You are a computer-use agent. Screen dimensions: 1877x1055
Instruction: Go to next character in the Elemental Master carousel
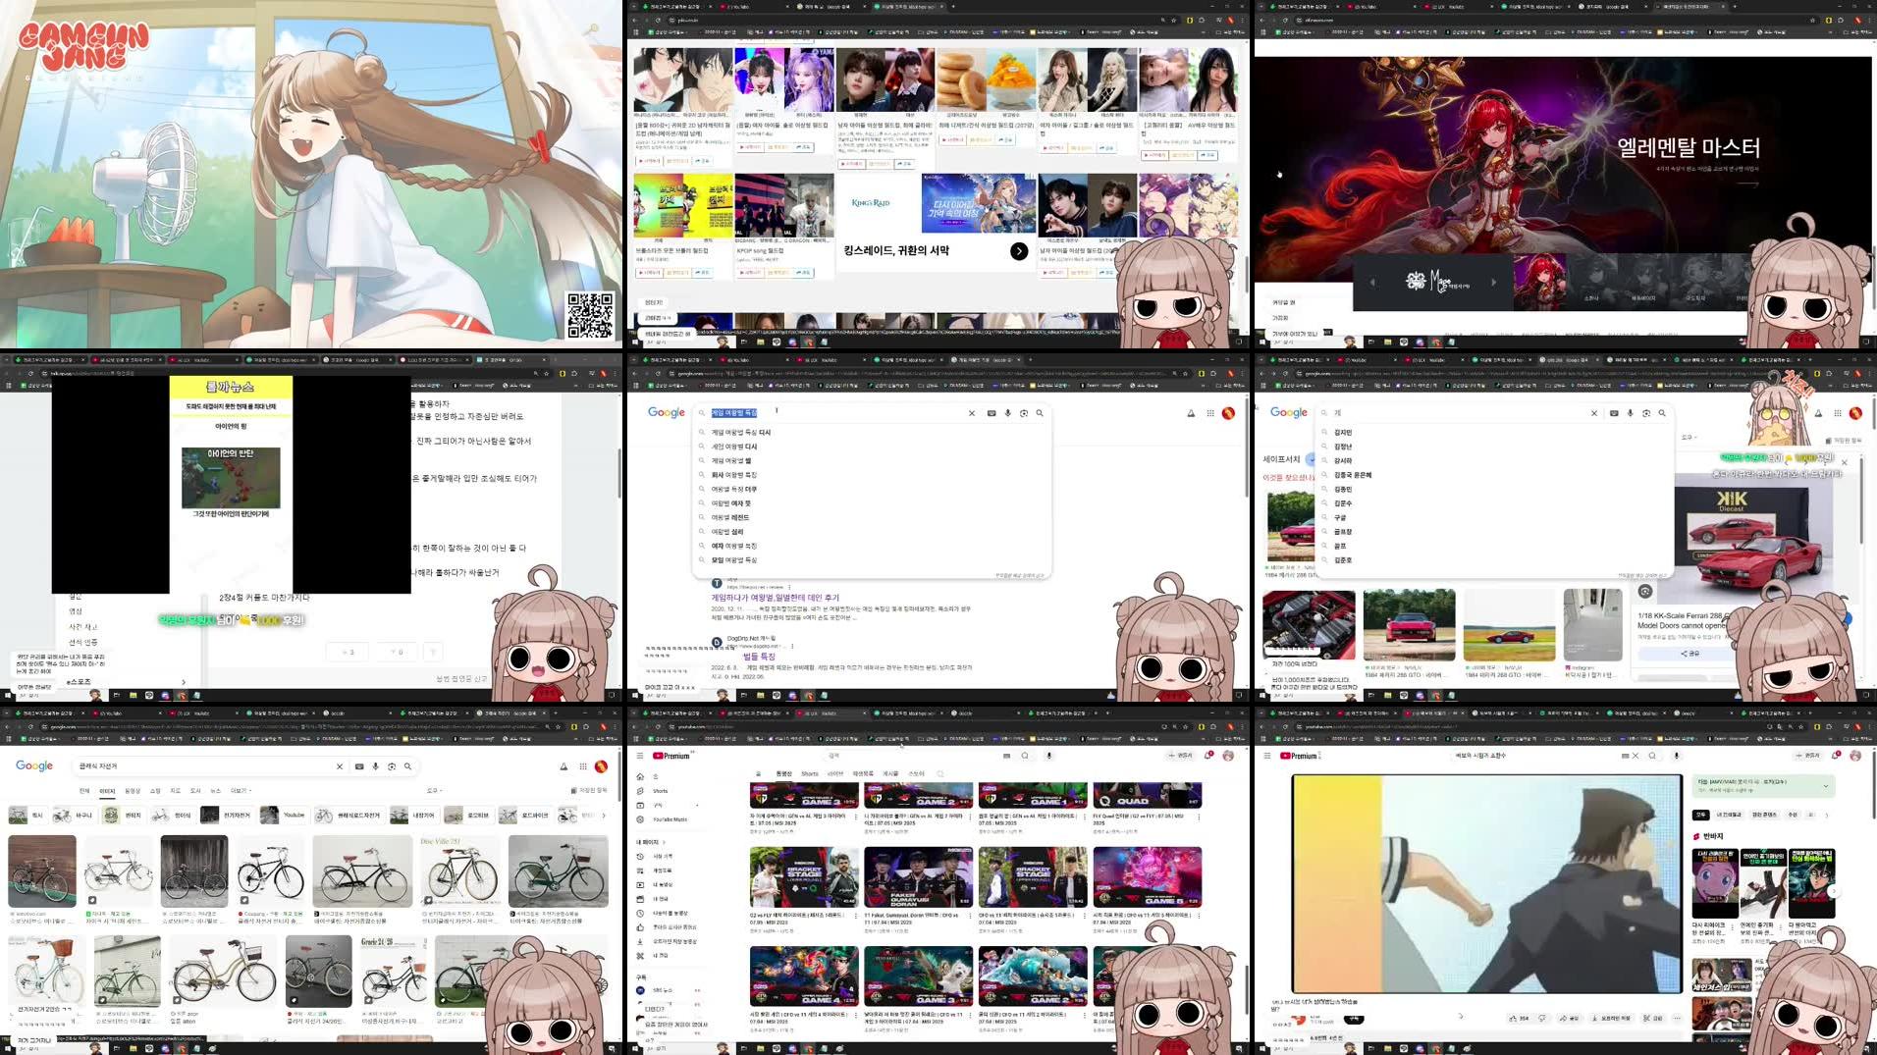point(1493,283)
